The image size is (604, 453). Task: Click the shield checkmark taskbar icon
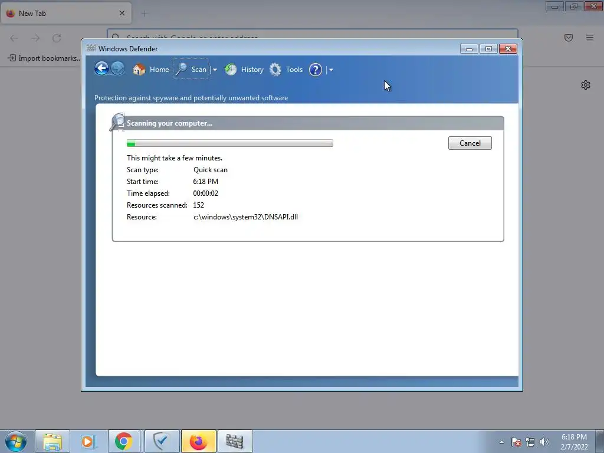click(x=162, y=441)
